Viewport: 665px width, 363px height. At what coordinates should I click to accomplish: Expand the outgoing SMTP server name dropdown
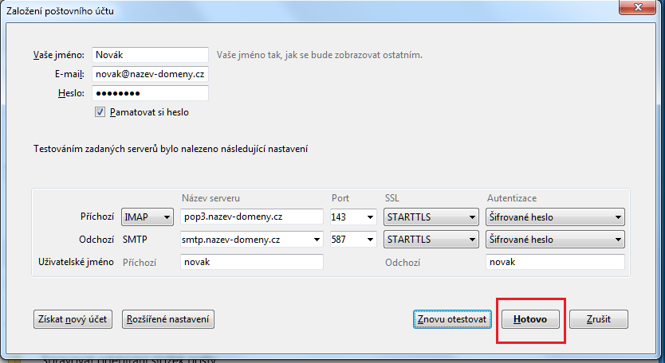click(x=316, y=240)
